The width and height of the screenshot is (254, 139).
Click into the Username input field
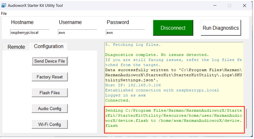(x=77, y=32)
